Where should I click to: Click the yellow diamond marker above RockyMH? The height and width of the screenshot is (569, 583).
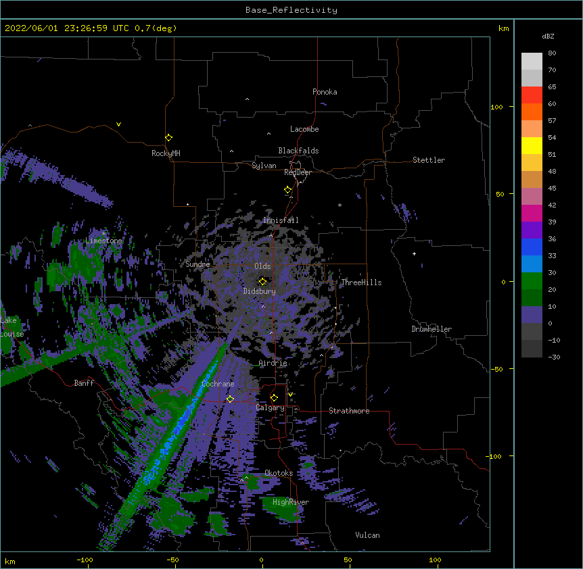click(x=168, y=138)
